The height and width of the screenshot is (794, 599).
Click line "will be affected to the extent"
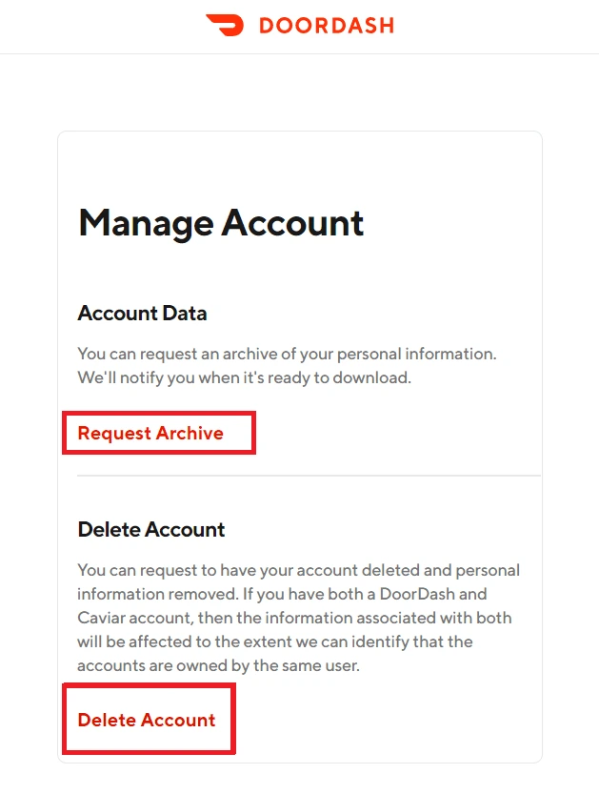coord(274,641)
